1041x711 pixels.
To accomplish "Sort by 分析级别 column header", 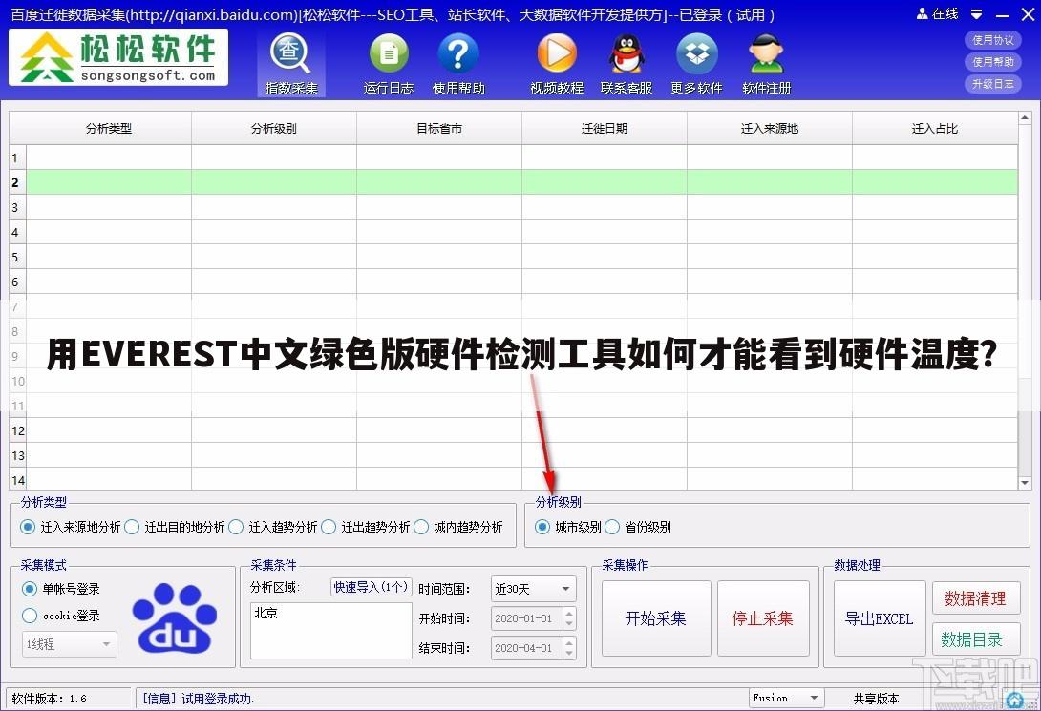I will point(273,128).
